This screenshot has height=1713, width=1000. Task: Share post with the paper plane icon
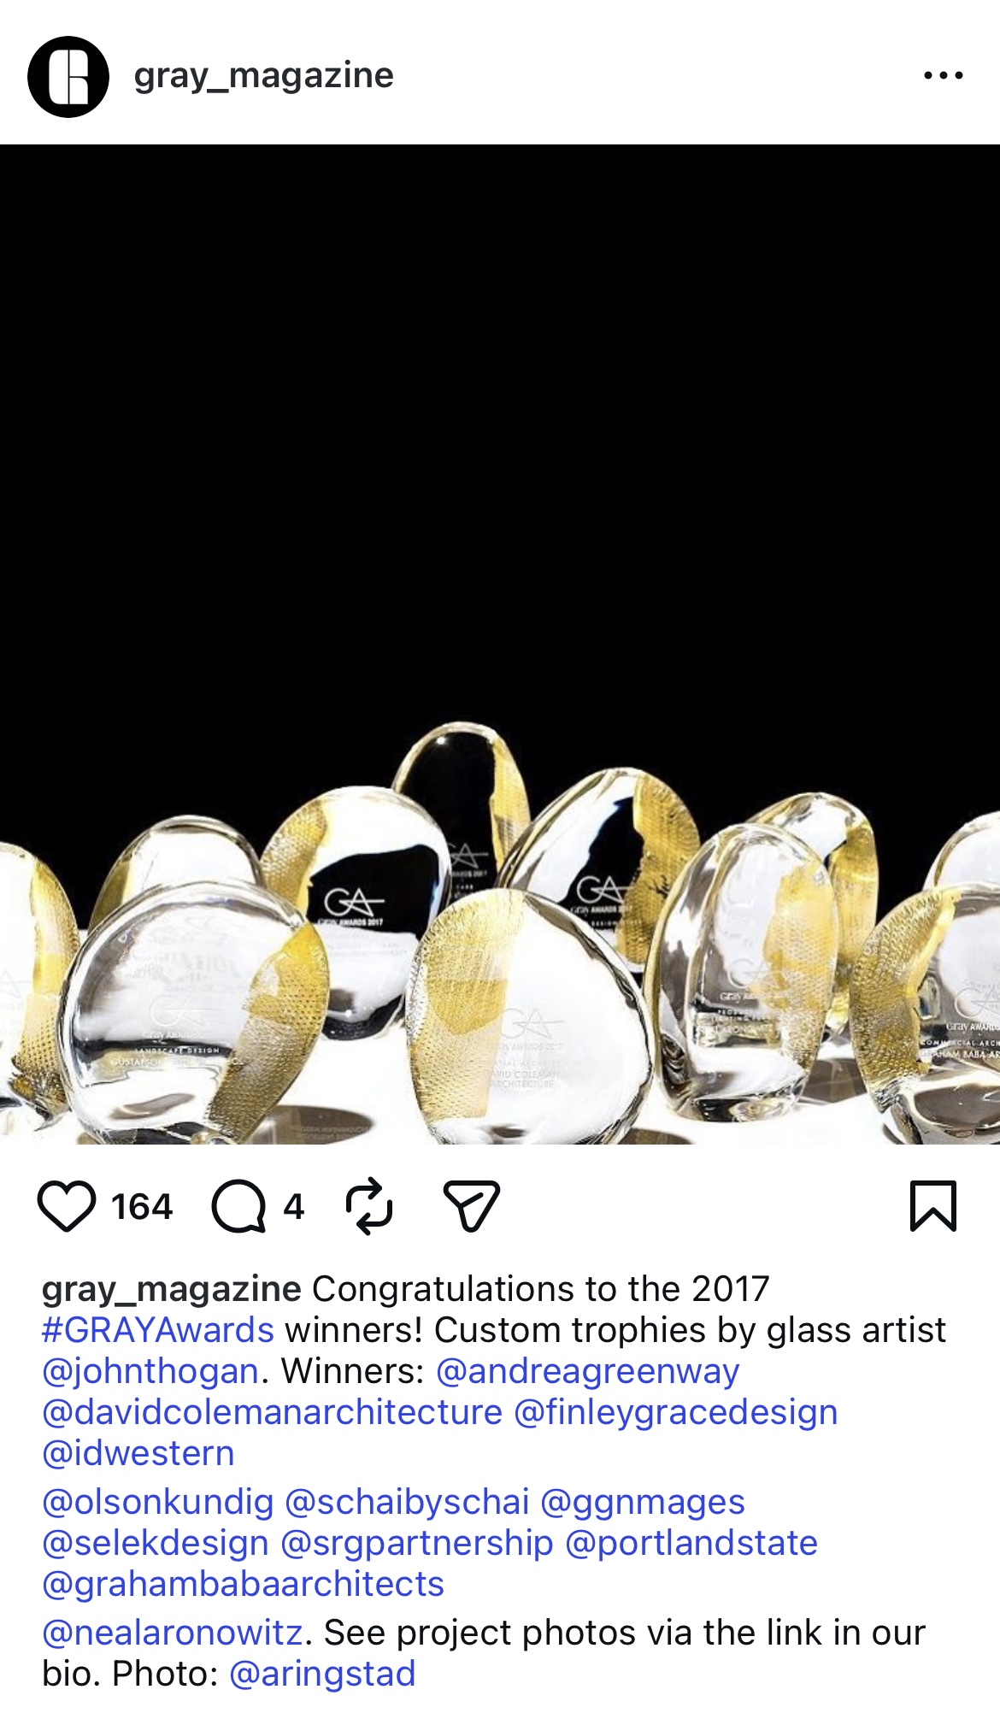pyautogui.click(x=471, y=1206)
